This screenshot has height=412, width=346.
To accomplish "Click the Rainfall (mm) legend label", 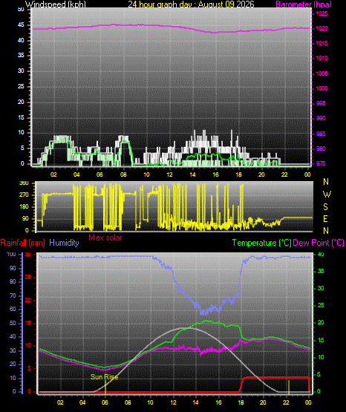I will coord(22,243).
